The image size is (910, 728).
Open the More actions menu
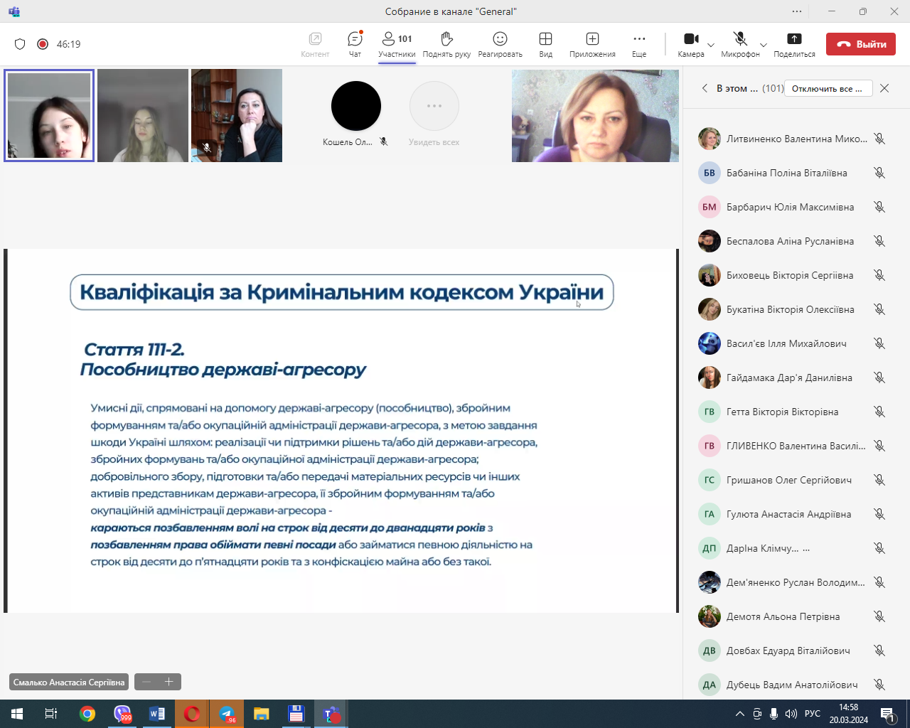click(x=639, y=39)
